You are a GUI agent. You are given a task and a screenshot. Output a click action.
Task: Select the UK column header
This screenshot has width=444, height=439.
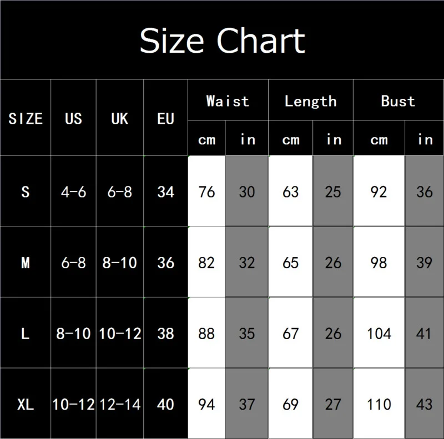[x=119, y=118]
